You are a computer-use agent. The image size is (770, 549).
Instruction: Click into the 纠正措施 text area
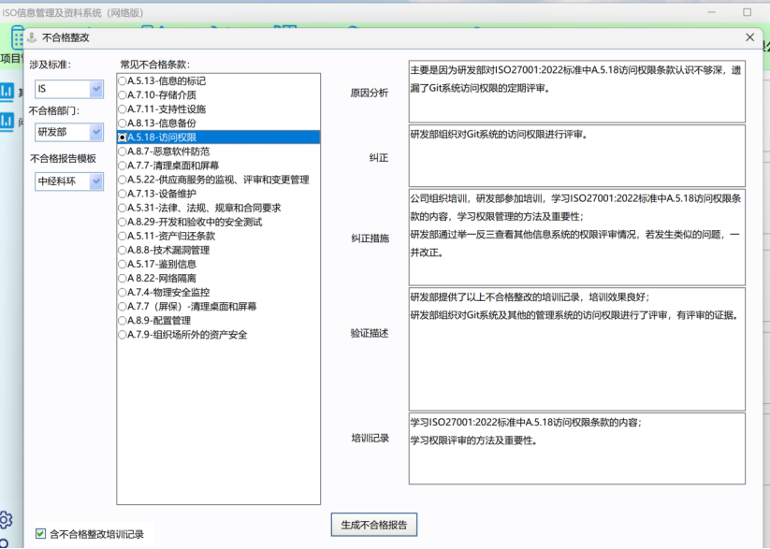[x=576, y=238]
